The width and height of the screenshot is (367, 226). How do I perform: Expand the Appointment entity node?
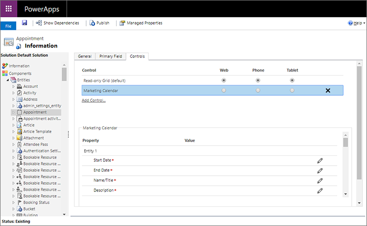[13, 112]
